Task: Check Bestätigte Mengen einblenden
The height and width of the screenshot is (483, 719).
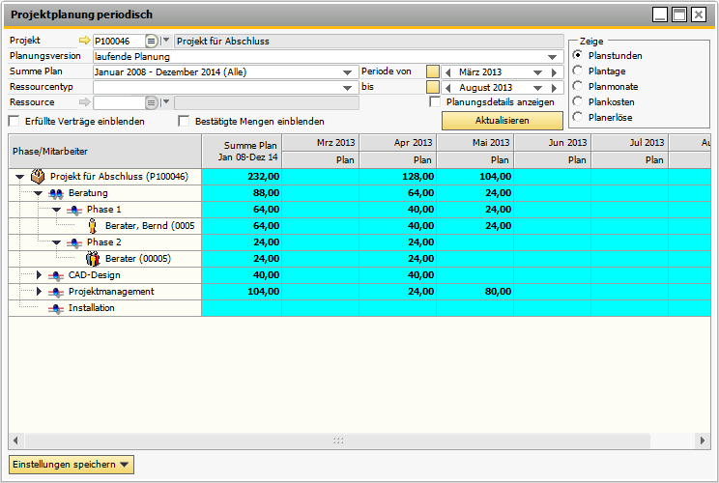Action: click(184, 122)
